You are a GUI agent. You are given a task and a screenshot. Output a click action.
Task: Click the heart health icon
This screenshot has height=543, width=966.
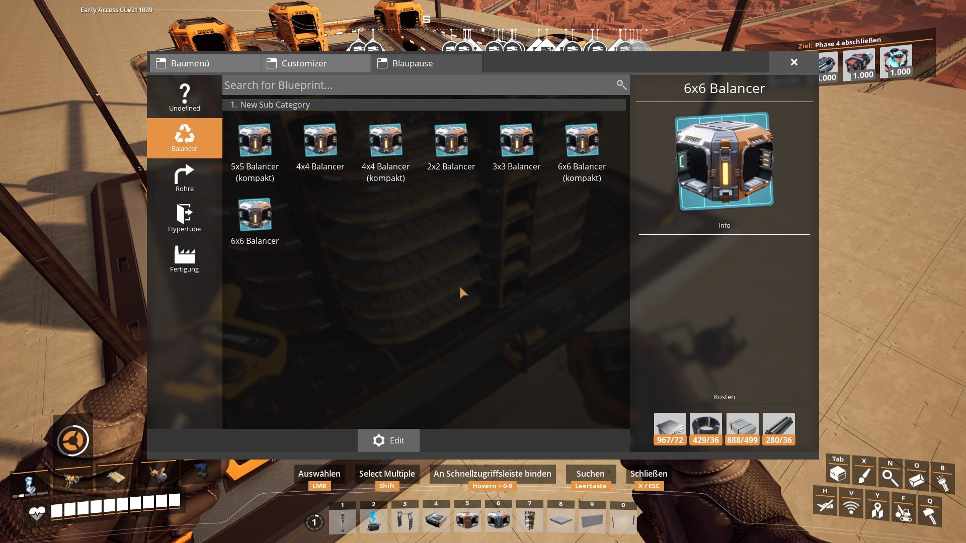click(x=37, y=513)
